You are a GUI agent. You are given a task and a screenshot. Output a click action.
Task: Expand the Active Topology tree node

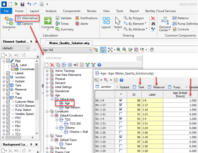[x=47, y=71]
